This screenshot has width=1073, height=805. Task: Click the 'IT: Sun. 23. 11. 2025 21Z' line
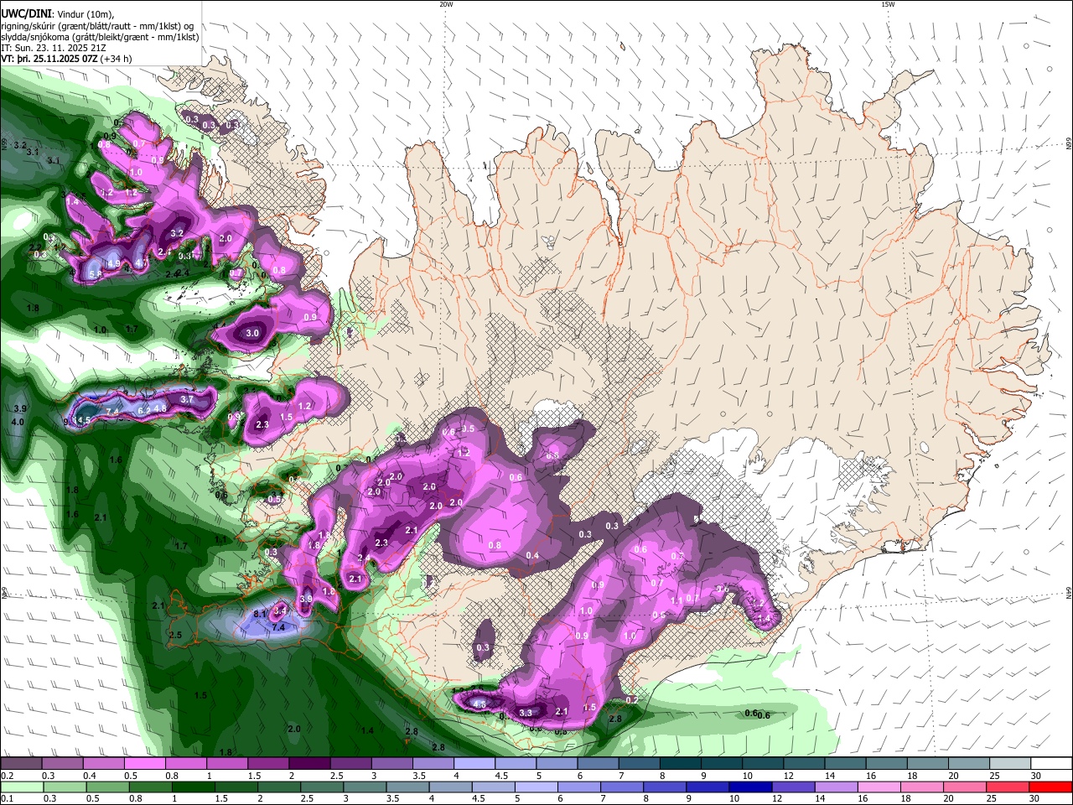[53, 48]
